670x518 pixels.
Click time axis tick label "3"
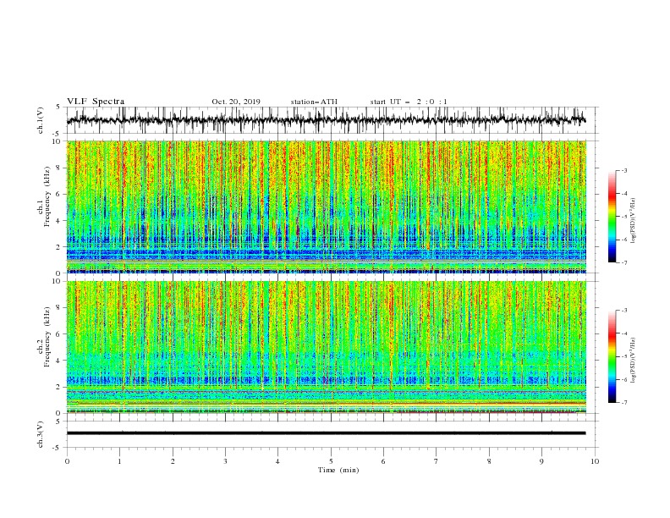[226, 461]
